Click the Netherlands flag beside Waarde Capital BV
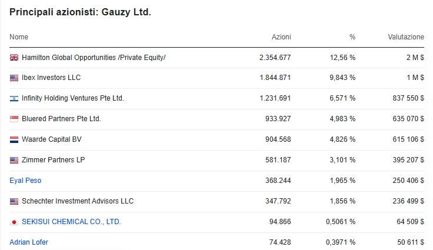 [x=14, y=139]
